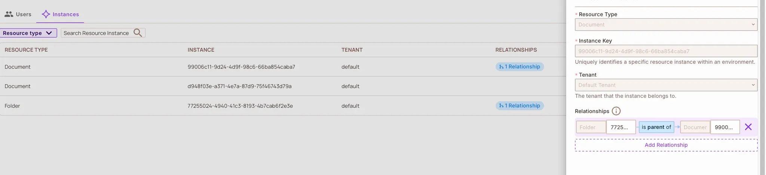Click the Relationships info icon
The width and height of the screenshot is (766, 175).
pyautogui.click(x=616, y=111)
